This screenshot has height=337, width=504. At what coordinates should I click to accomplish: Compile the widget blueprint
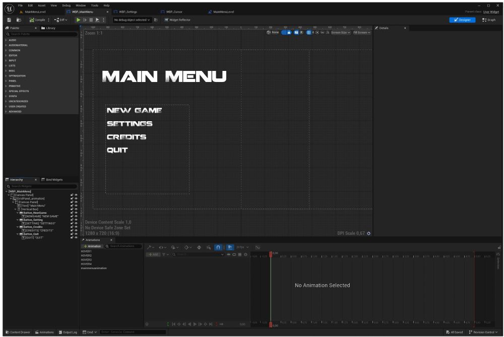pyautogui.click(x=37, y=20)
